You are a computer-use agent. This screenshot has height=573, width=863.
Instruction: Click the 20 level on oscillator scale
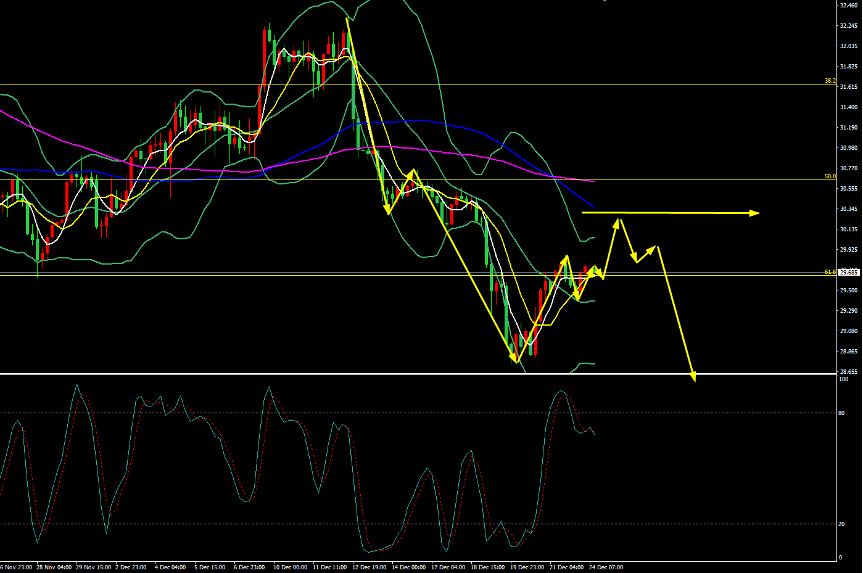pos(841,524)
